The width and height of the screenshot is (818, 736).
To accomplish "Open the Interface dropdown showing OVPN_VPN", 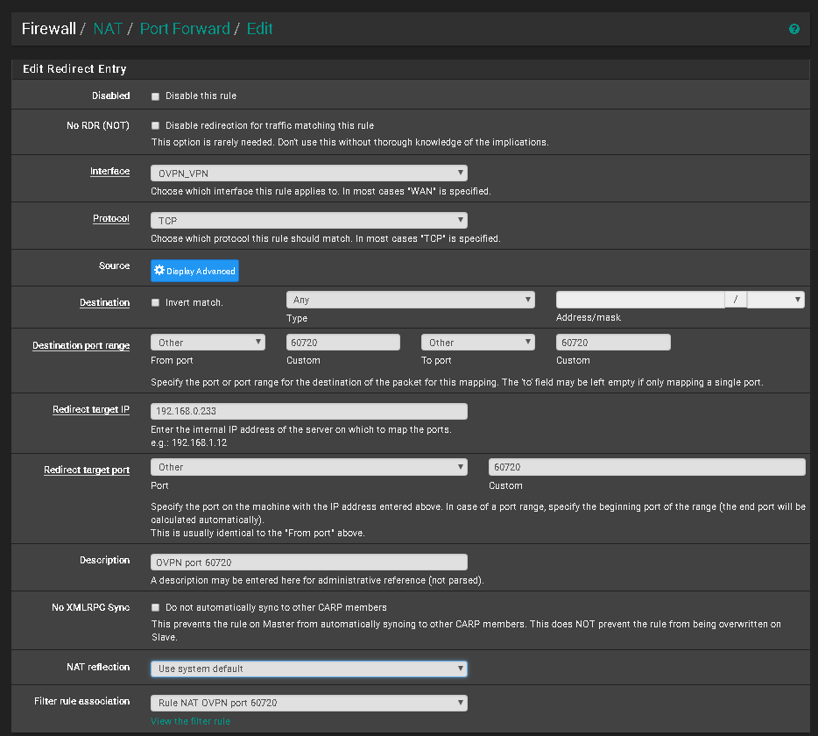I will click(x=308, y=173).
